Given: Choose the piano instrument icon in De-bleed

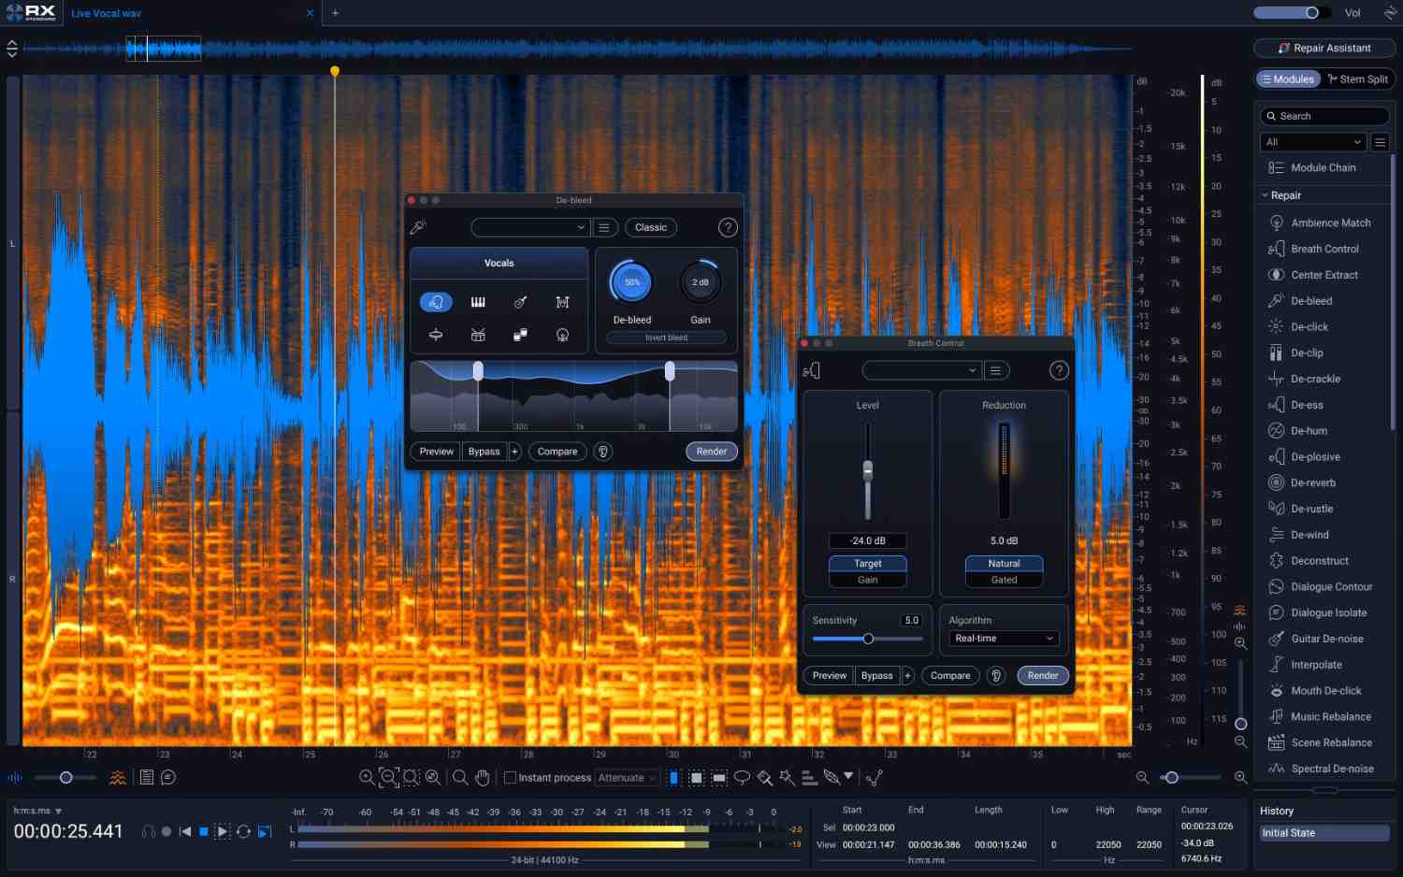Looking at the screenshot, I should 477,302.
